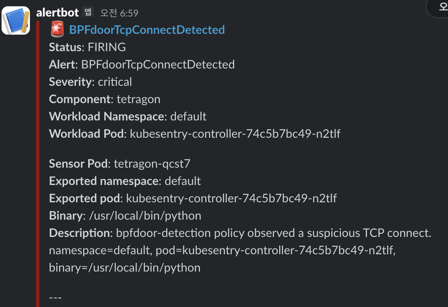Click the bold Description label
Screen dimensions: 448x307
80,233
